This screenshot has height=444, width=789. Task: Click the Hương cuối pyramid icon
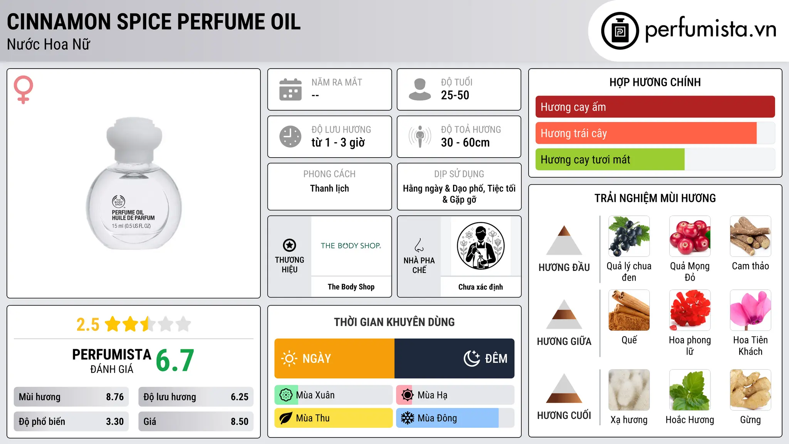[564, 388]
